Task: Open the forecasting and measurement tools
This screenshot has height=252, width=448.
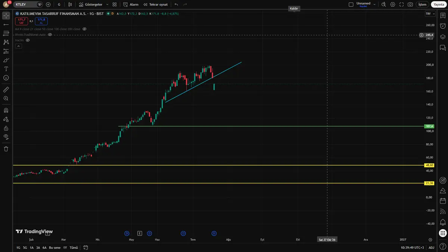Action: tap(6, 51)
